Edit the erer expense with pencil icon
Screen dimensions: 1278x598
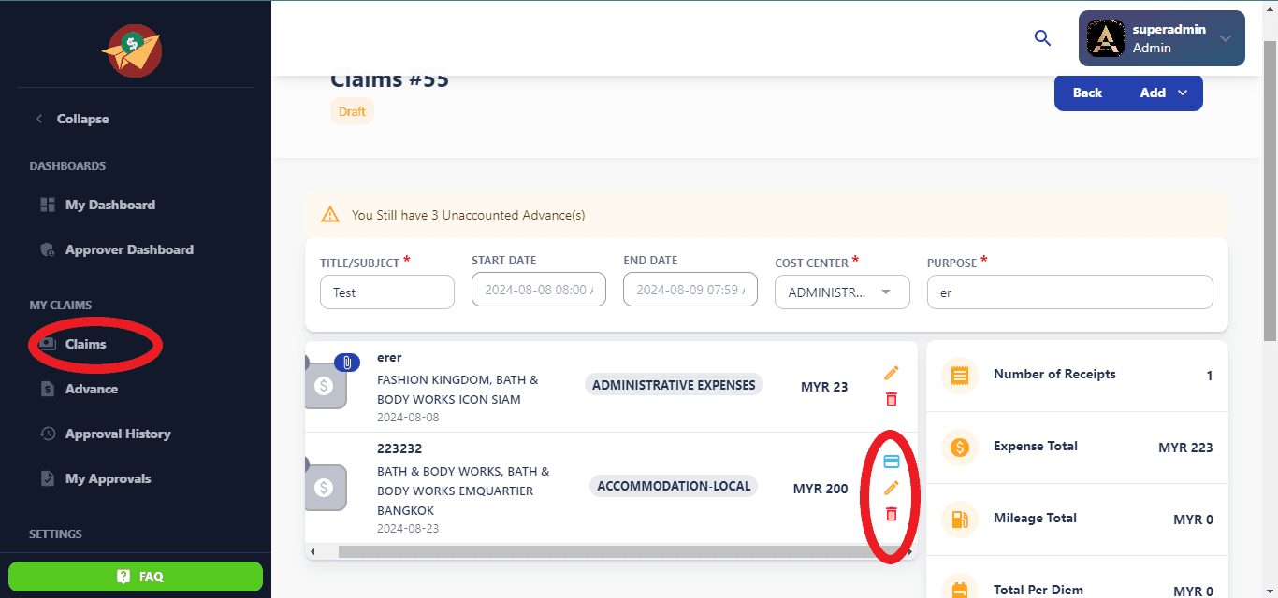coord(891,373)
